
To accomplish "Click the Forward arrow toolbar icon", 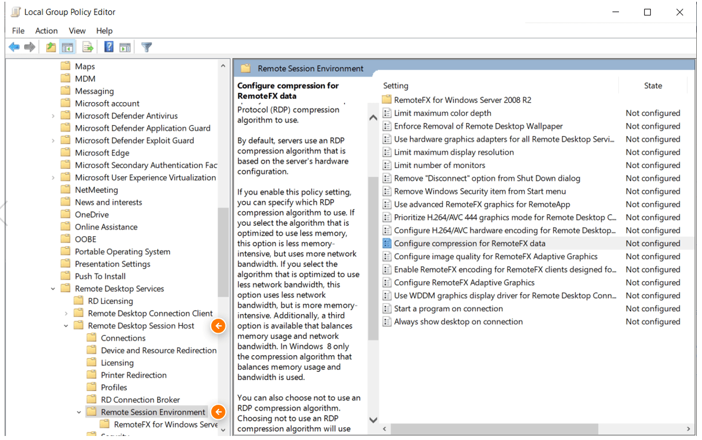I will [x=29, y=47].
